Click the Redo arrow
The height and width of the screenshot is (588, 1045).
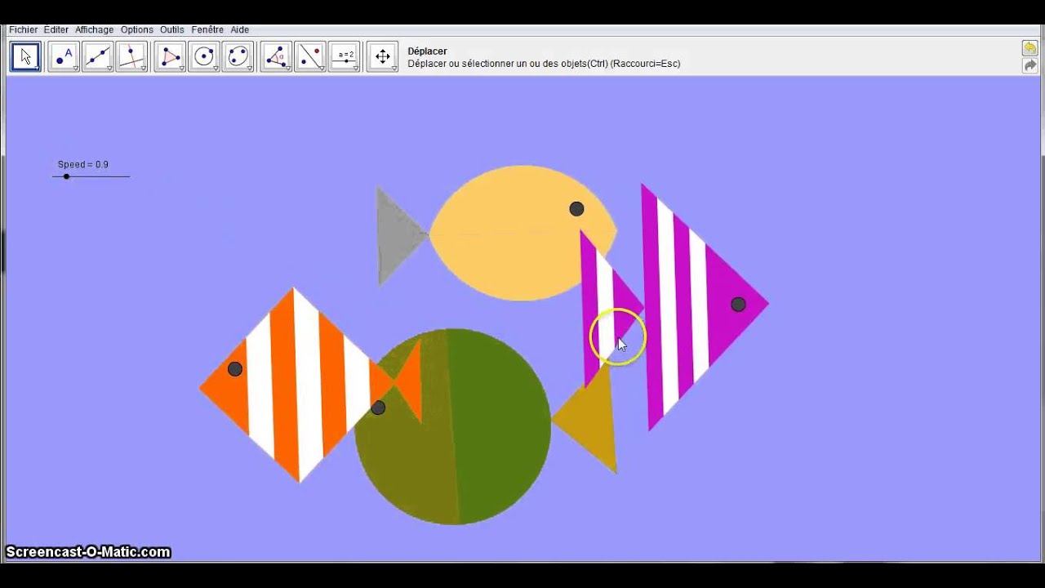point(1029,66)
